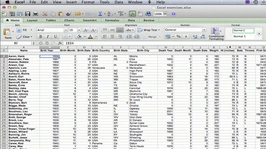Viewport: 266px width, 149px height.
Task: Click the Print icon
Action: (x=36, y=14)
